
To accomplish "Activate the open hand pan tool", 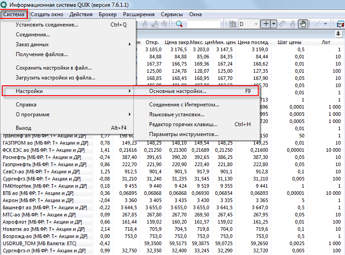I will point(303,24).
